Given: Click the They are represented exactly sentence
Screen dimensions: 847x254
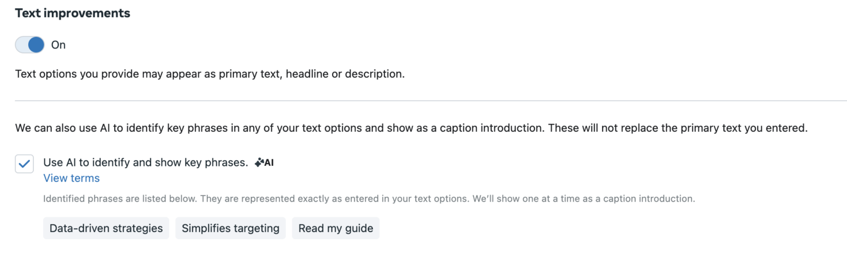Looking at the screenshot, I should [335, 198].
